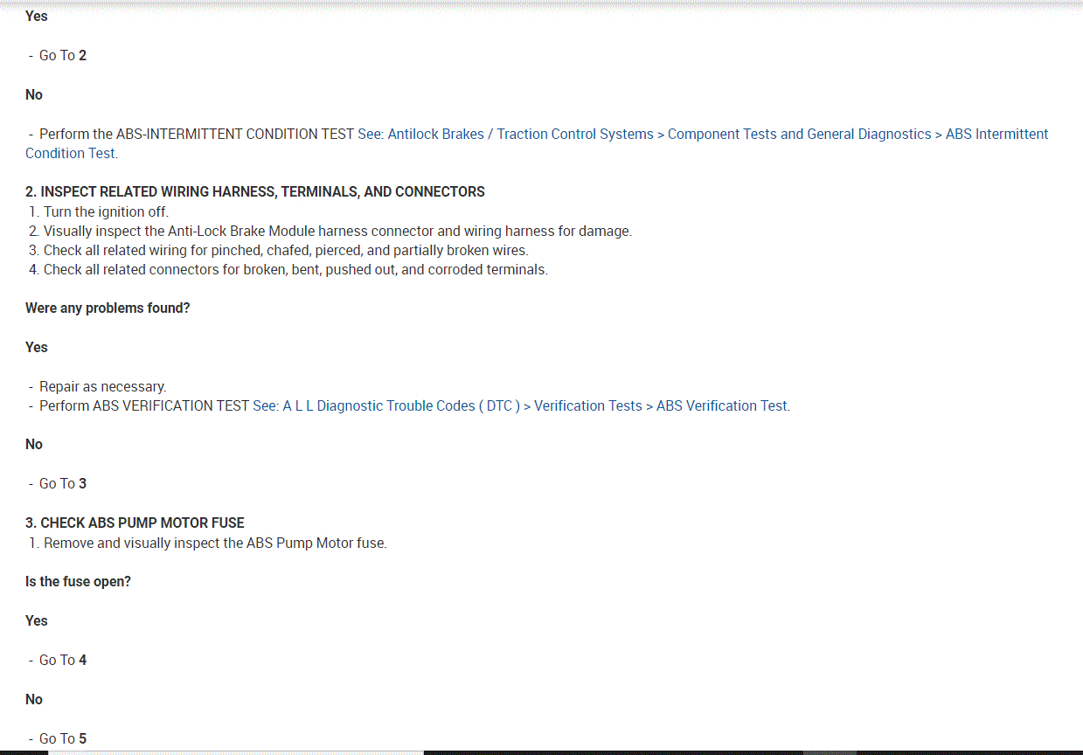Screen dimensions: 1083x755
Task: Click the question 'Is the fuse open?'
Action: point(78,581)
